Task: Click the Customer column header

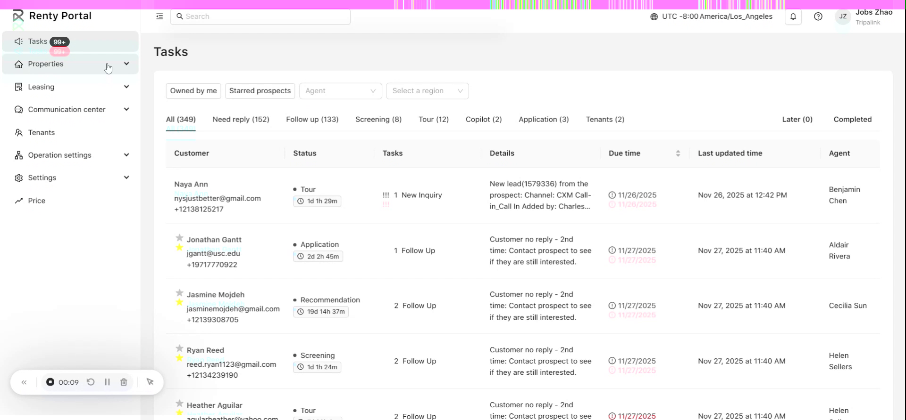Action: pos(192,153)
